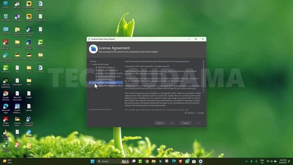
Task: Click the Previous button in wizard
Action: [160, 123]
